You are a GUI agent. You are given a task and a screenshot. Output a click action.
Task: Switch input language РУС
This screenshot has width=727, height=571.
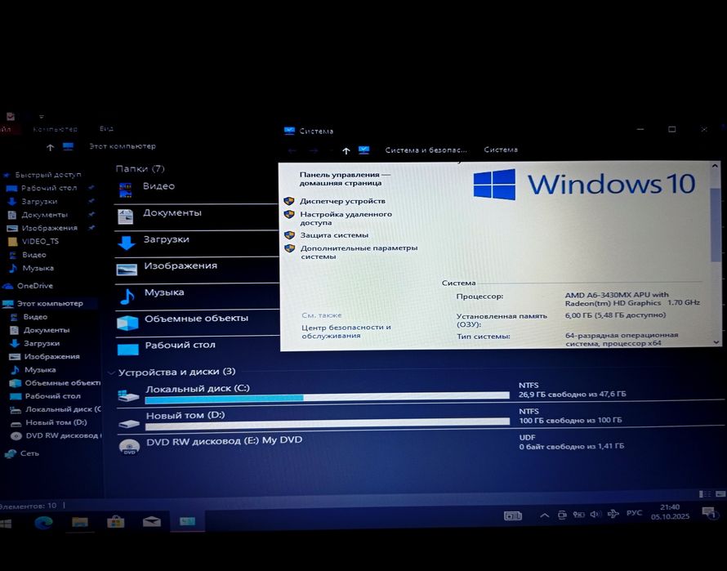[634, 513]
